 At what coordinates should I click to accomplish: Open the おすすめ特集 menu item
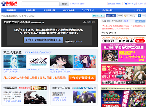click(x=69, y=10)
